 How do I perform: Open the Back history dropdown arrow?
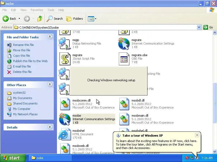19,19
